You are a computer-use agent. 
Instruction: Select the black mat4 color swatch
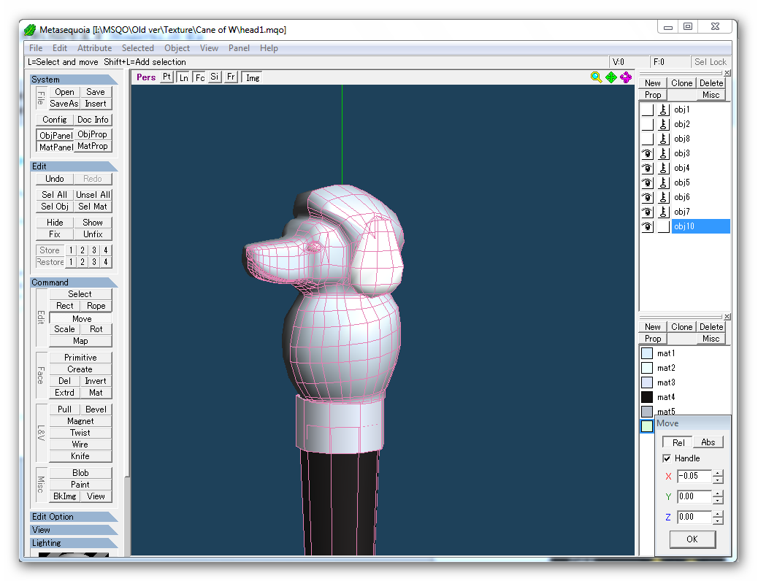tap(647, 397)
